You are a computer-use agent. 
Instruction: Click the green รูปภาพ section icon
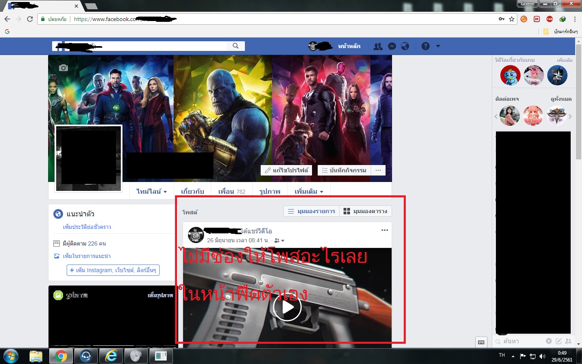[58, 296]
